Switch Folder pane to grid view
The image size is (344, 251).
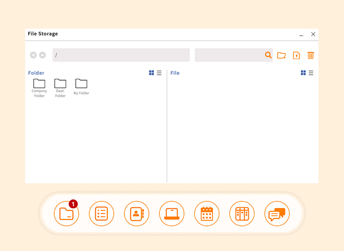[x=151, y=73]
